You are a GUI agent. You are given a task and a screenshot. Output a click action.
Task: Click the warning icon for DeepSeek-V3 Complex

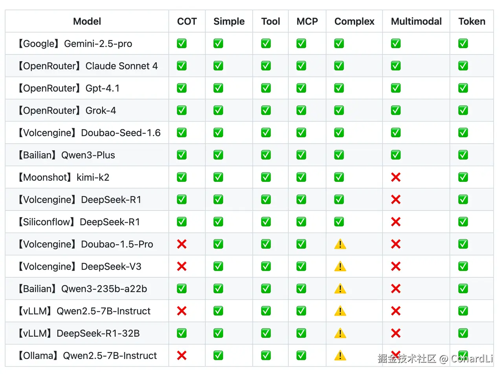pyautogui.click(x=340, y=267)
